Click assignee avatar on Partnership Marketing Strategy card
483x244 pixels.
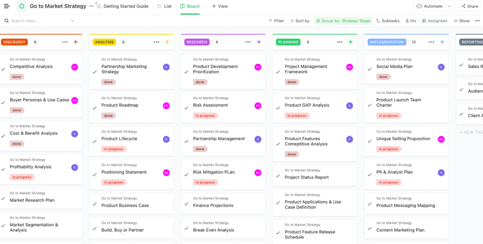click(x=167, y=67)
